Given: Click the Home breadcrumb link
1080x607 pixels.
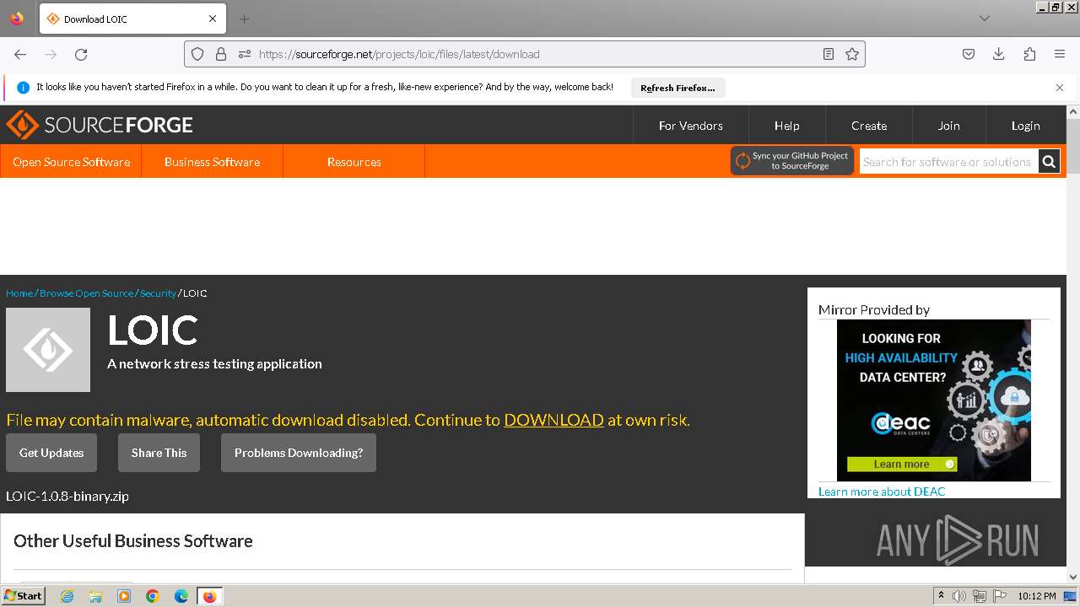Looking at the screenshot, I should pyautogui.click(x=19, y=293).
